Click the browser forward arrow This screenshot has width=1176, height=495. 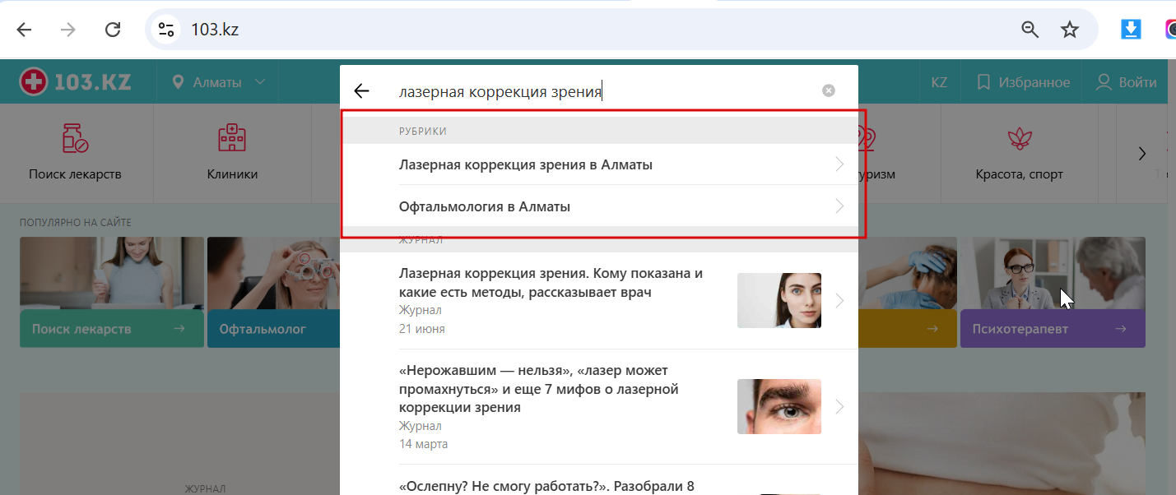click(x=68, y=30)
